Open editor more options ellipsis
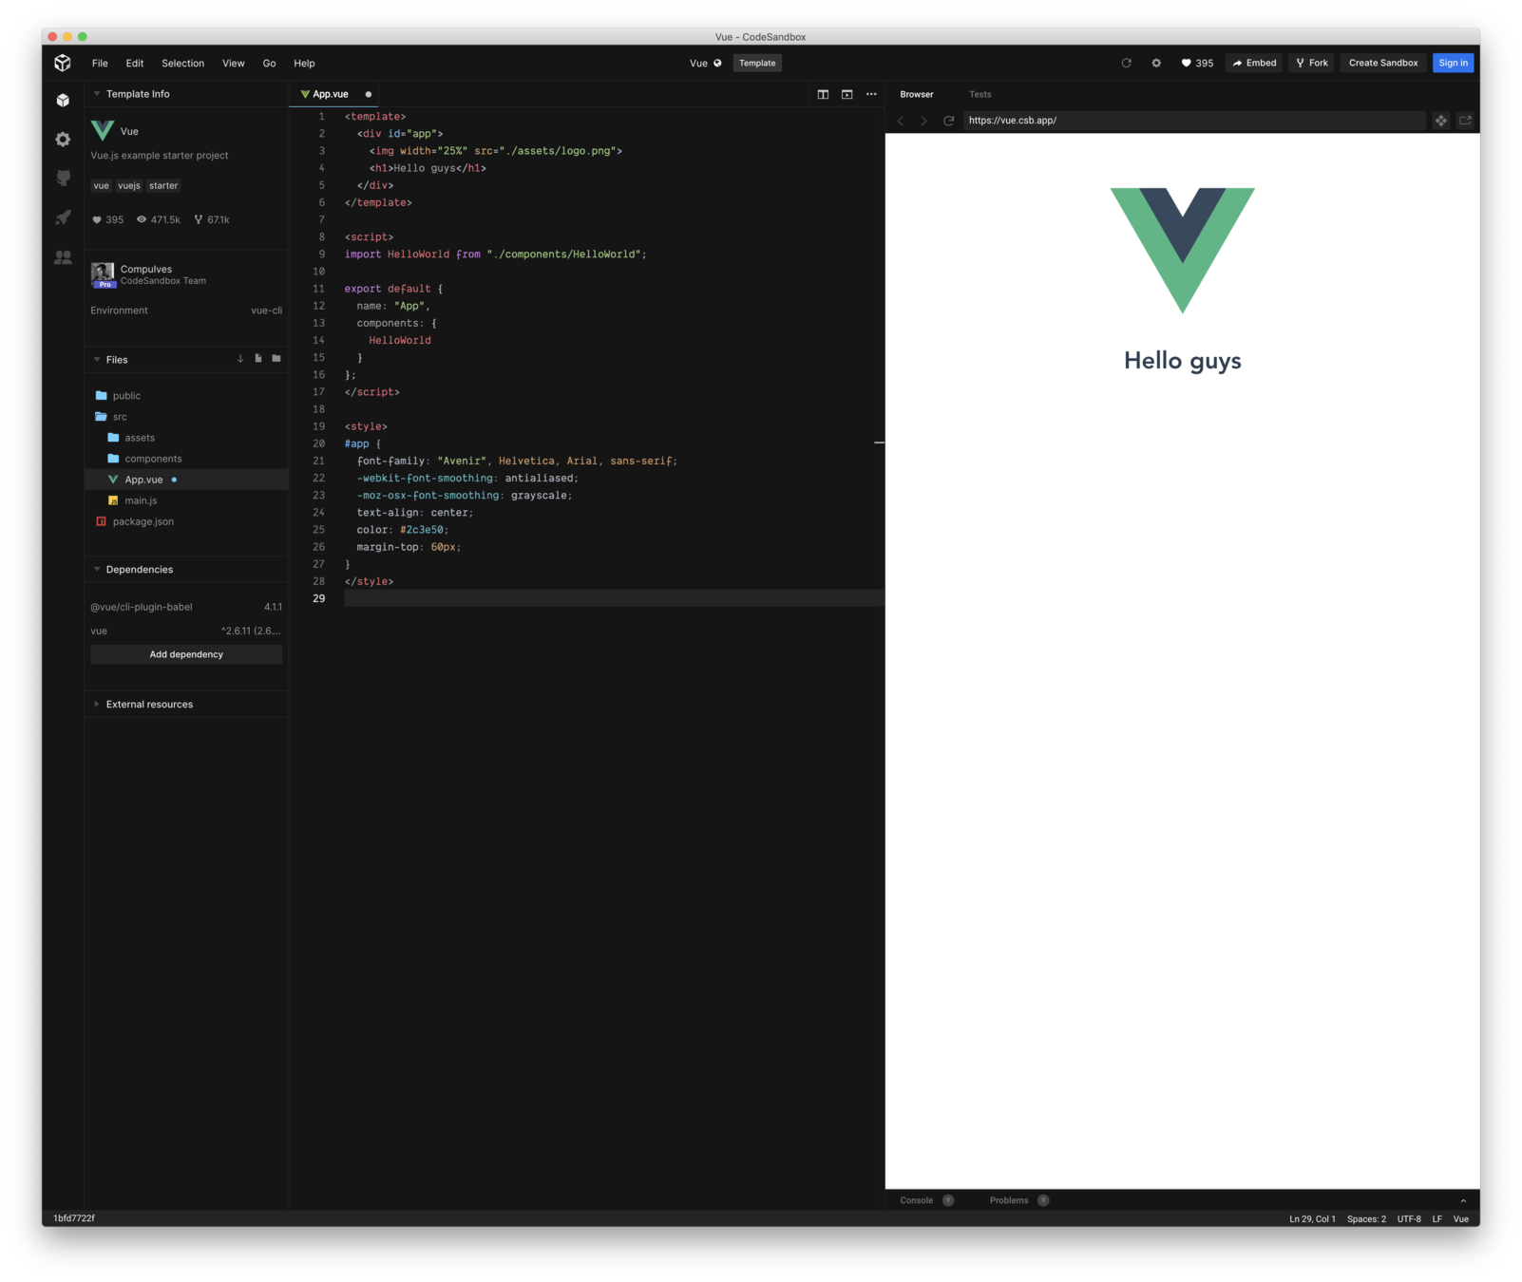Viewport: 1522px width, 1282px height. [871, 94]
